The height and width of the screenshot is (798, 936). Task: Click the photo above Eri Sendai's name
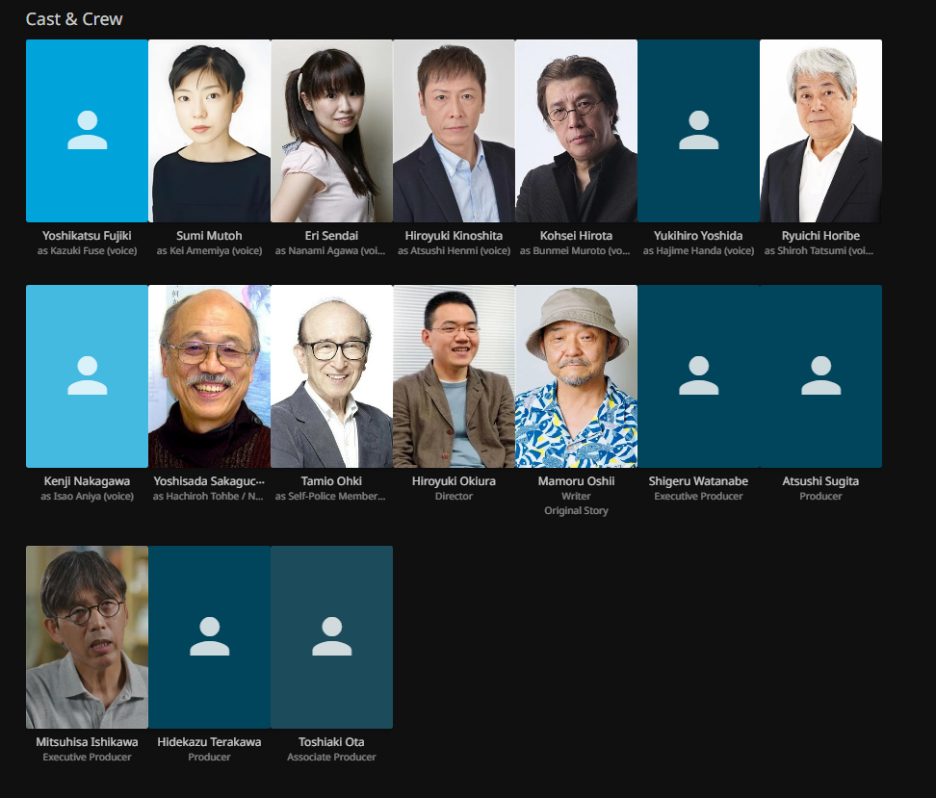(x=331, y=131)
